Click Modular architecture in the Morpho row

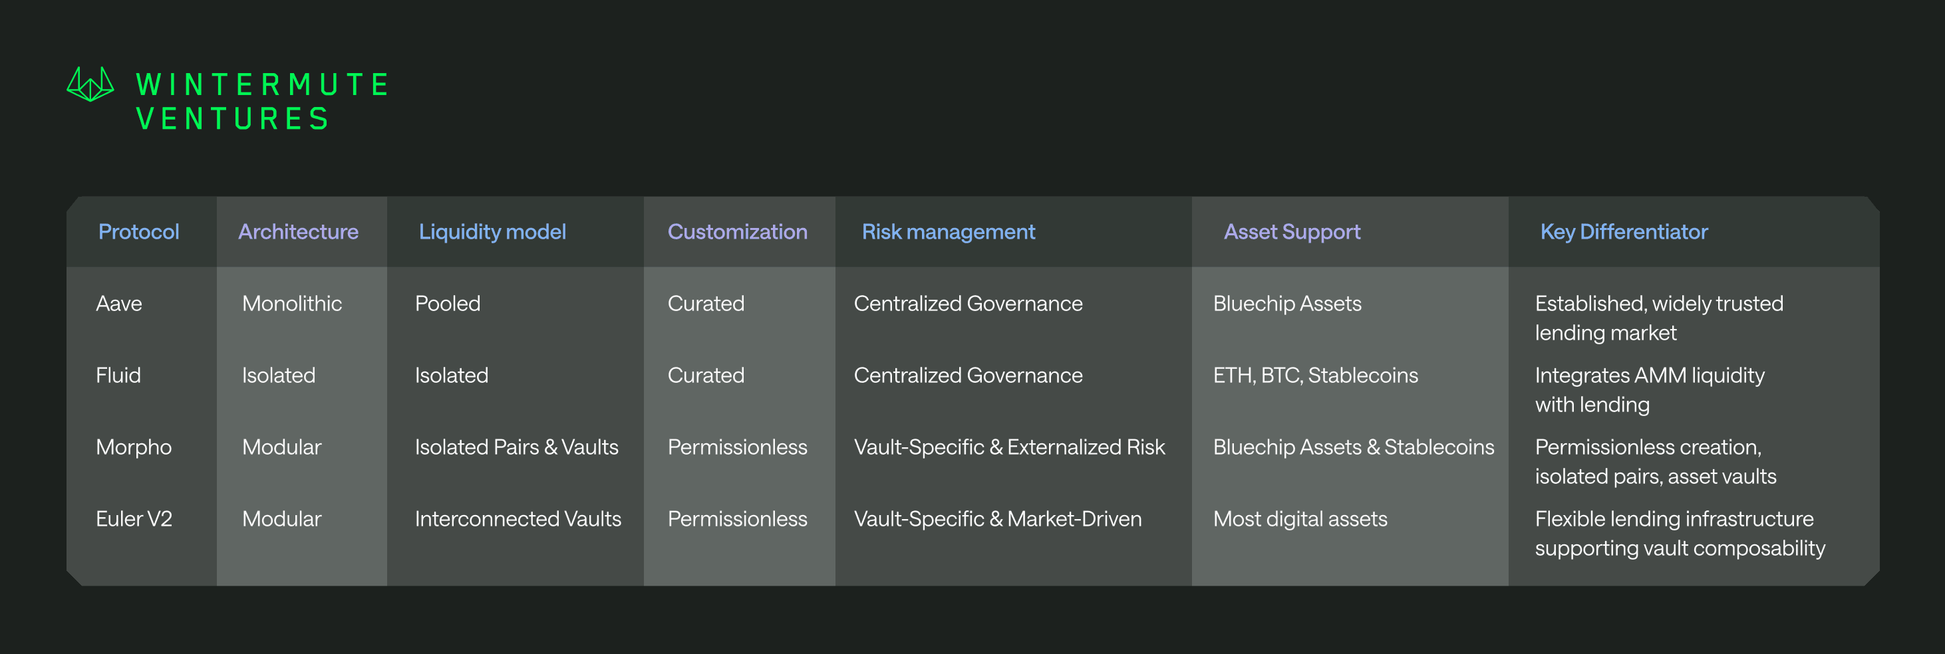coord(281,447)
